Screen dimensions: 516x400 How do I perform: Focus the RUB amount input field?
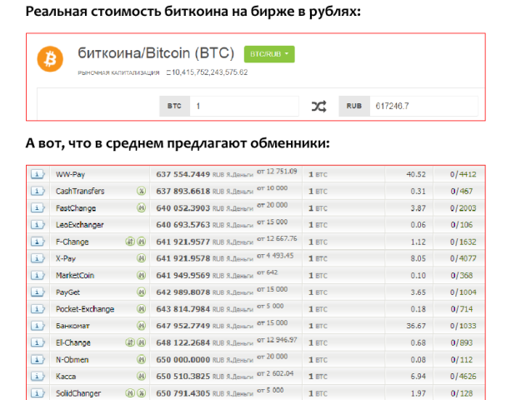point(423,106)
